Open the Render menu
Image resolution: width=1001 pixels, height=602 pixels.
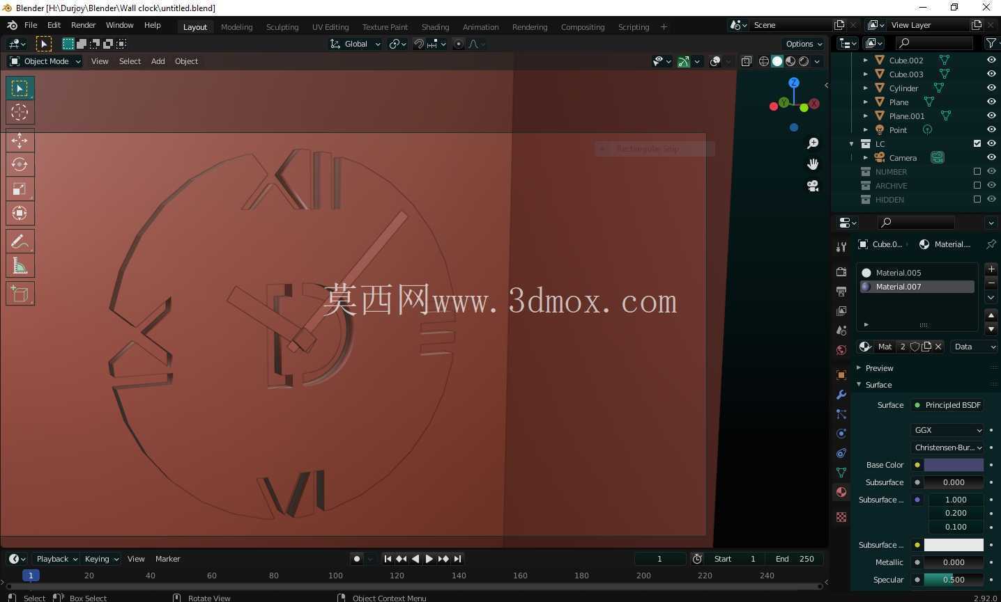pyautogui.click(x=84, y=25)
